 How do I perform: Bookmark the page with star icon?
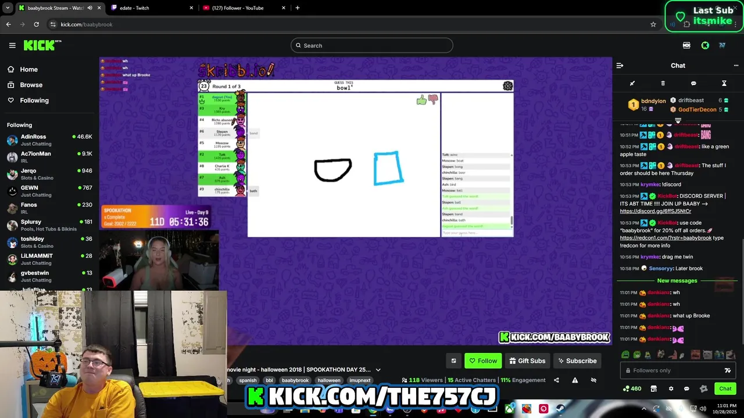(653, 24)
